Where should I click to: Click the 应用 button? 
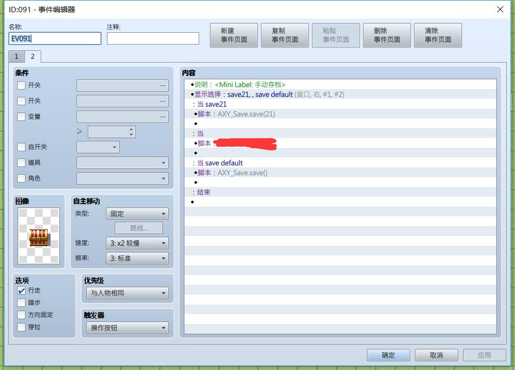484,355
